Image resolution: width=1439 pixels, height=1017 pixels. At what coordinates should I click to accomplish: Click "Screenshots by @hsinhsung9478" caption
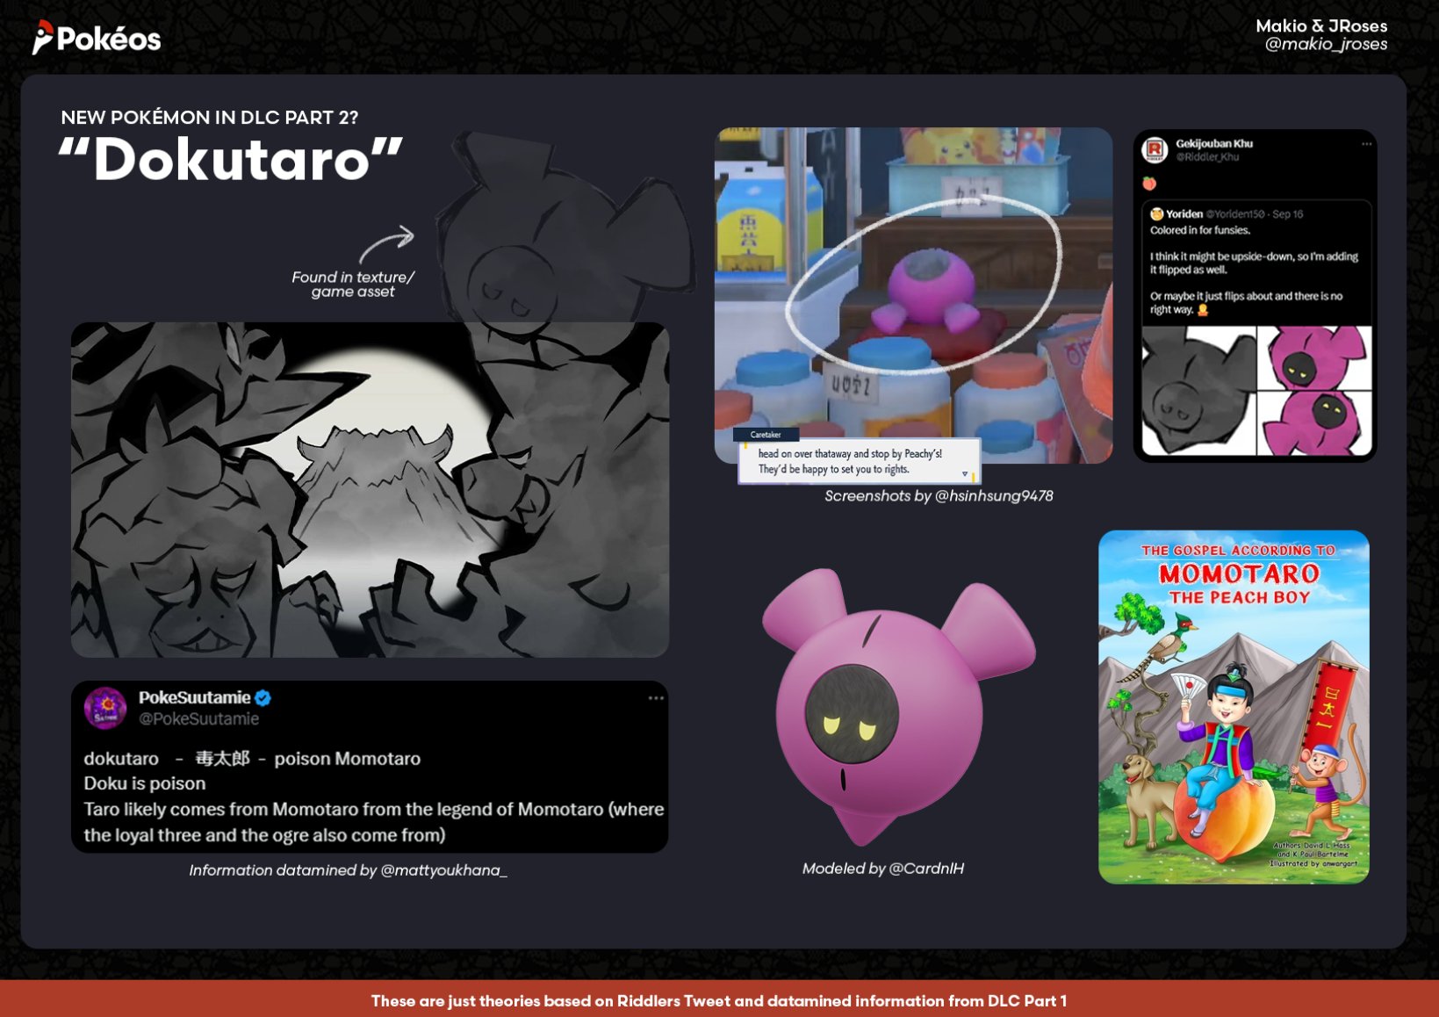pyautogui.click(x=939, y=496)
